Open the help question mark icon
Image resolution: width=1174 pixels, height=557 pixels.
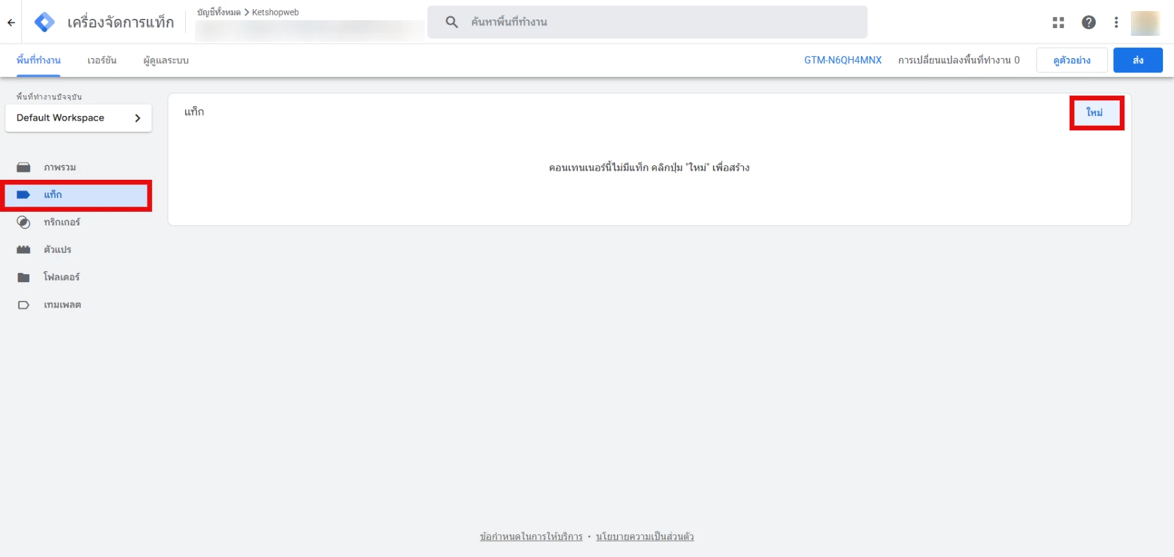(x=1088, y=22)
